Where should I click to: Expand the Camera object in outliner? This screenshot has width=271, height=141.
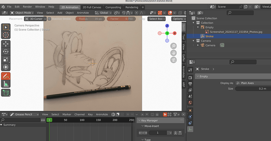[198, 45]
